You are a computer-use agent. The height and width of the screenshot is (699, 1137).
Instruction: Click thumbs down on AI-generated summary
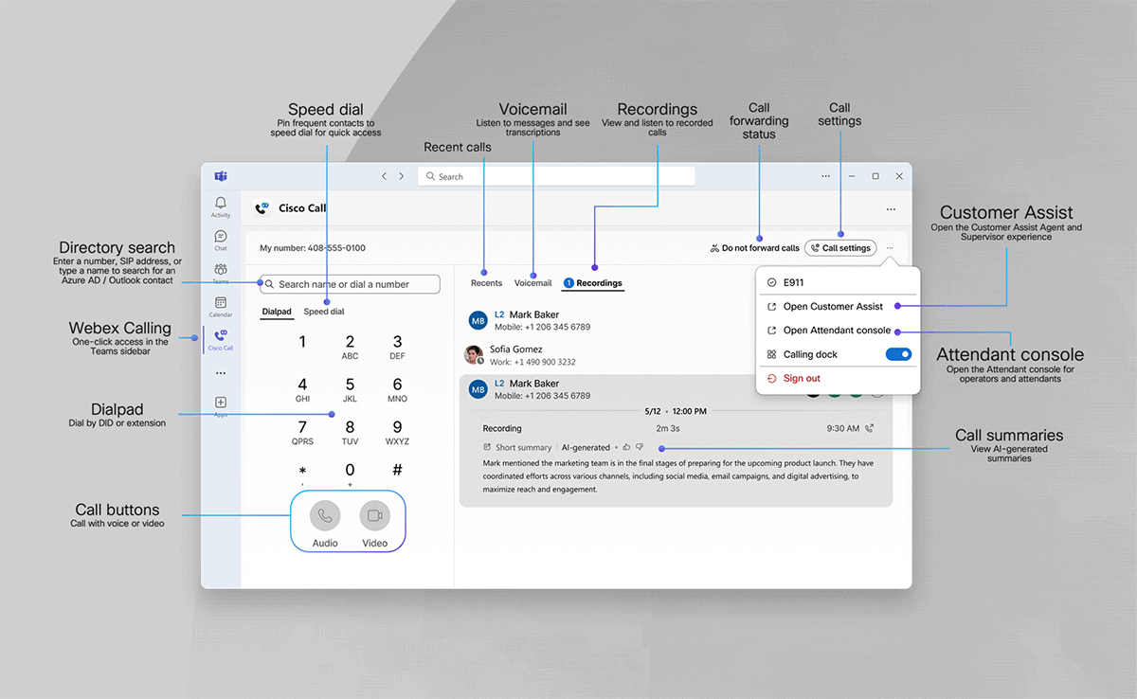coord(639,447)
